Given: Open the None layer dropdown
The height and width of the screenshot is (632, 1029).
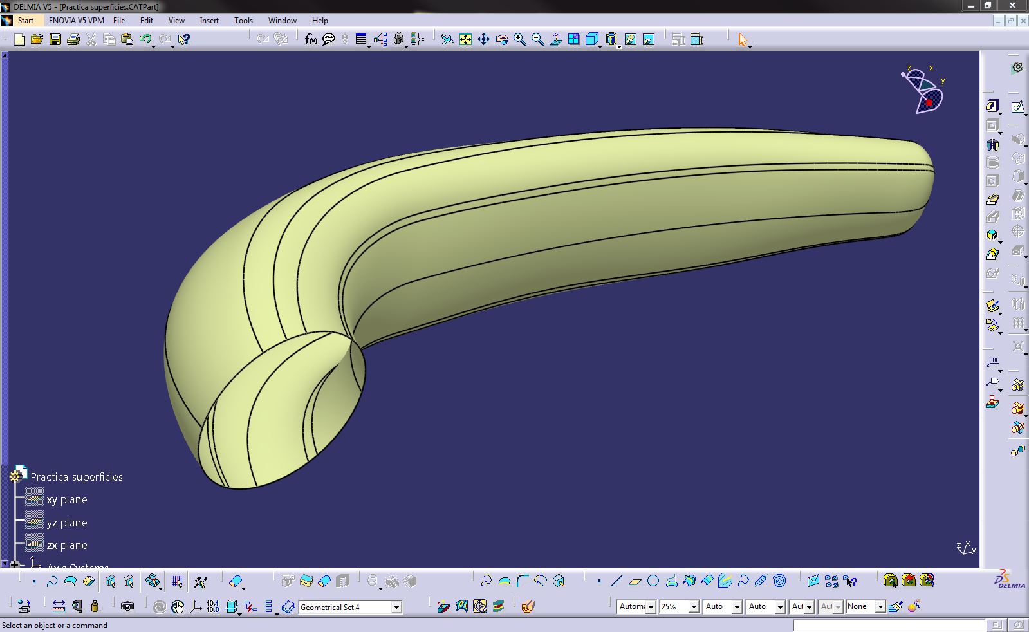Looking at the screenshot, I should [x=880, y=607].
